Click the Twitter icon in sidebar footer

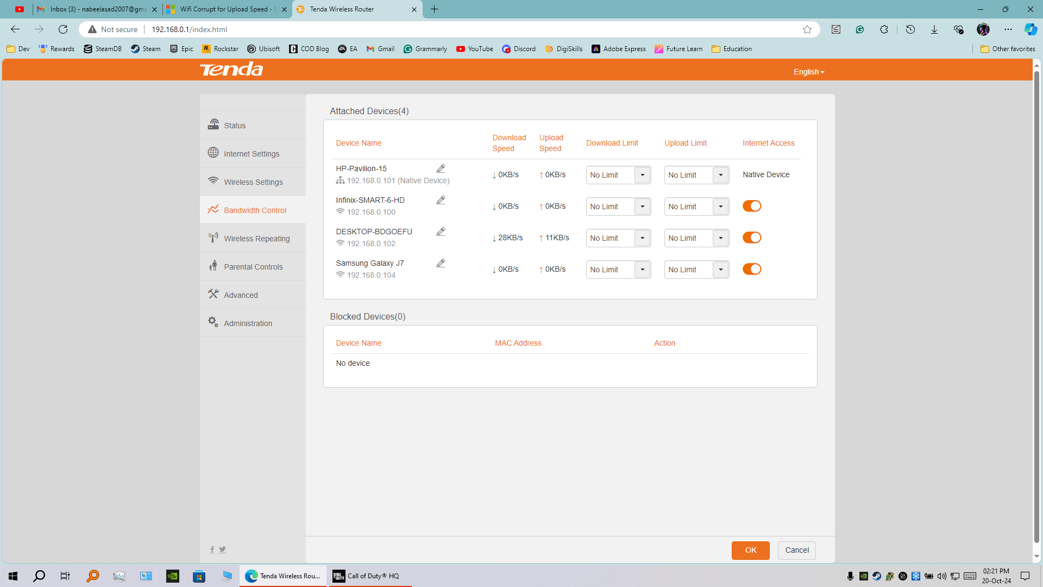coord(223,549)
